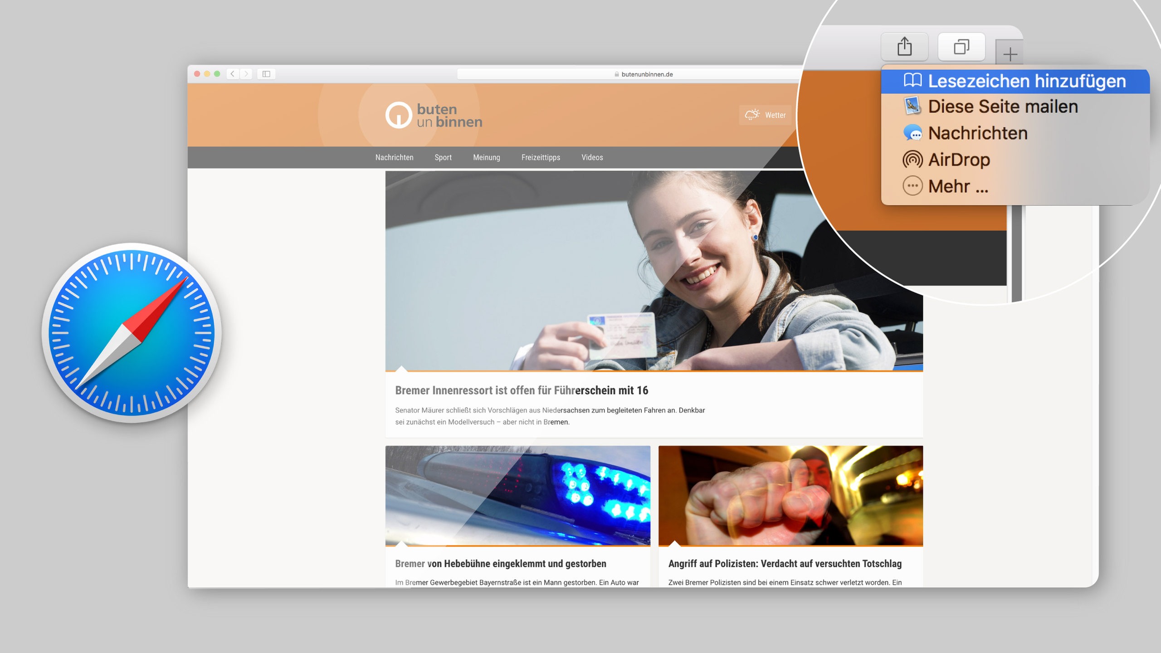Click the cloud-sun icon beside Wetter
This screenshot has height=653, width=1161.
pyautogui.click(x=752, y=115)
